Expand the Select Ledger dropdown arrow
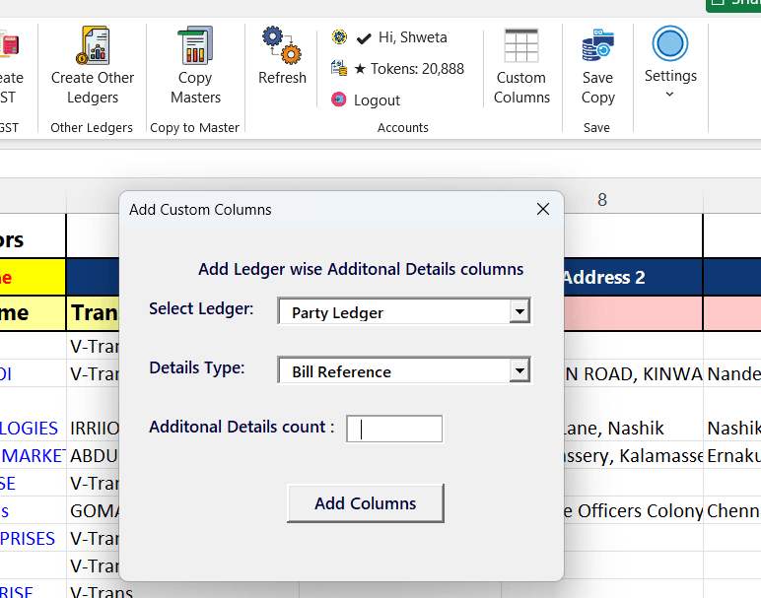 pyautogui.click(x=519, y=312)
